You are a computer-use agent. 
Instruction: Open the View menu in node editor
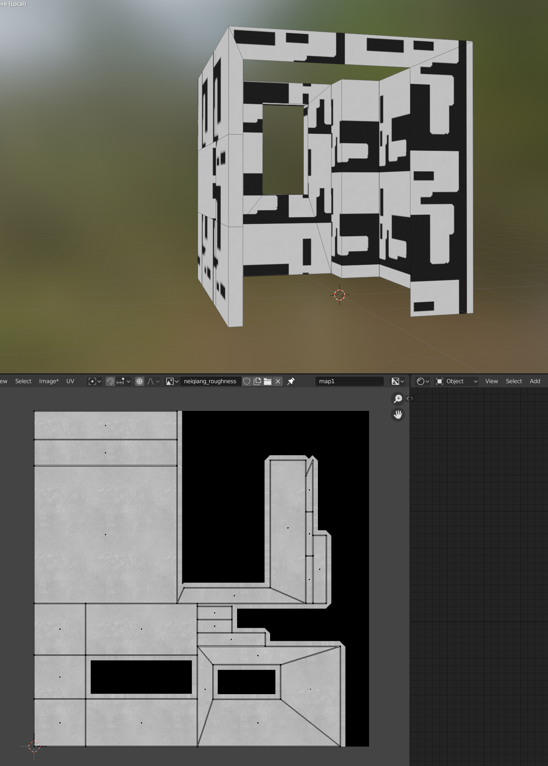pyautogui.click(x=491, y=381)
